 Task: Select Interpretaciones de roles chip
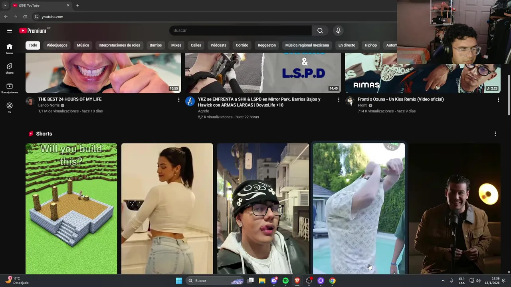119,45
